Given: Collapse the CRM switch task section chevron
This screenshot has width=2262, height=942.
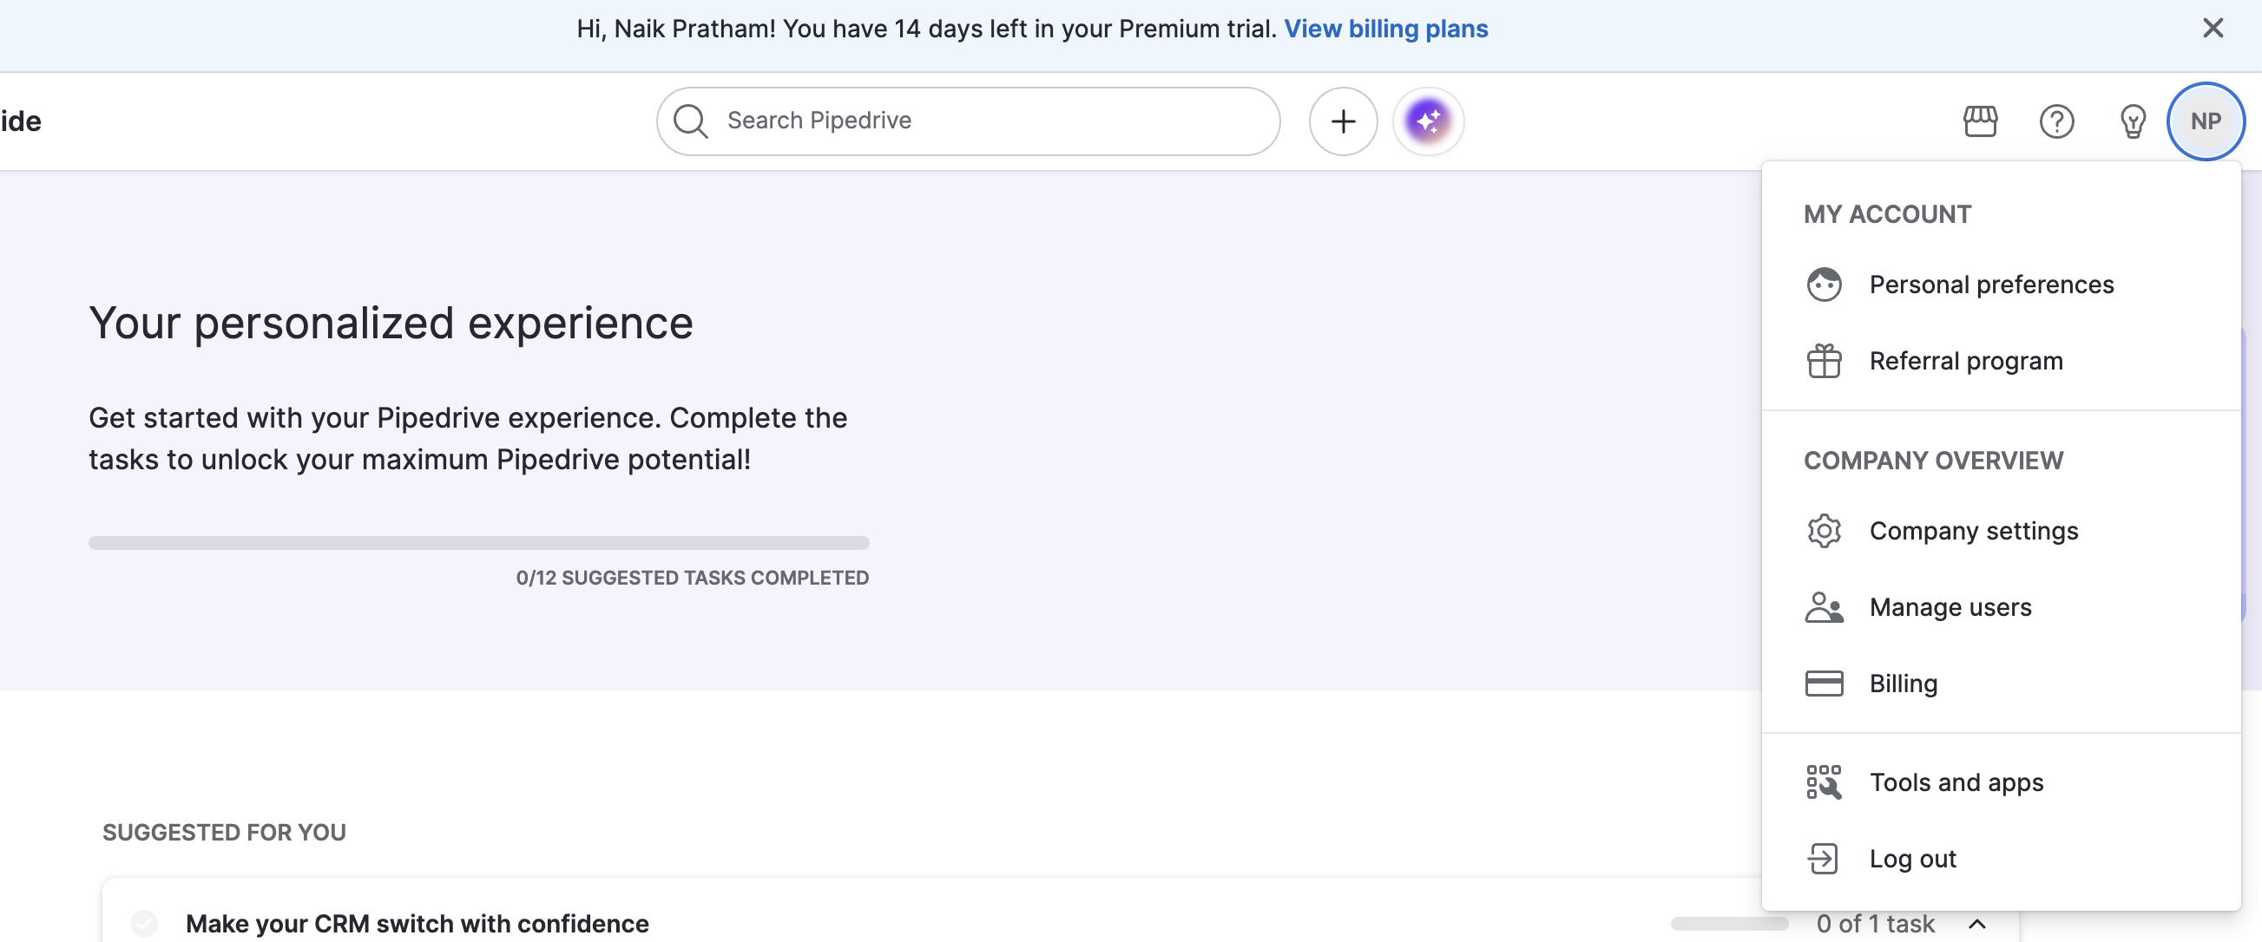Looking at the screenshot, I should click(x=1976, y=924).
